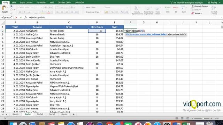Click the red font color swatch
Viewport: 223px width, 125px height.
[x=49, y=12]
